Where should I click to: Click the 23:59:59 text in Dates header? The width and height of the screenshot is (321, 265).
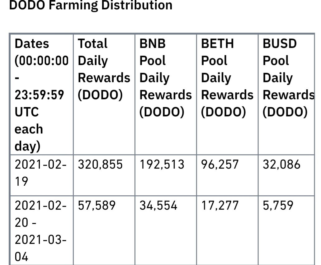(39, 95)
